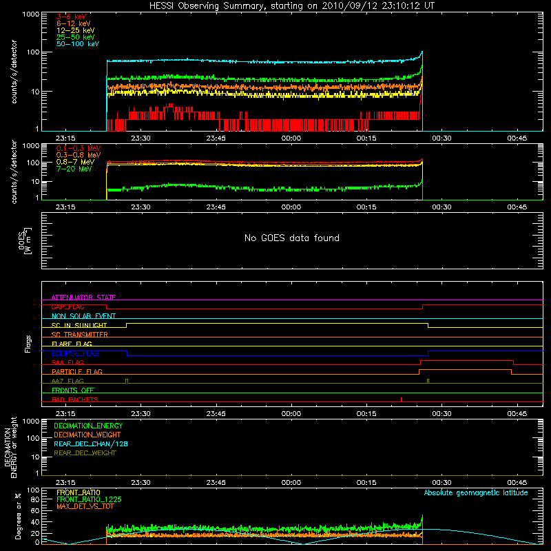Click the second AAZ_FLAG pulse near 00:27
This screenshot has width=551, height=551.
click(428, 382)
